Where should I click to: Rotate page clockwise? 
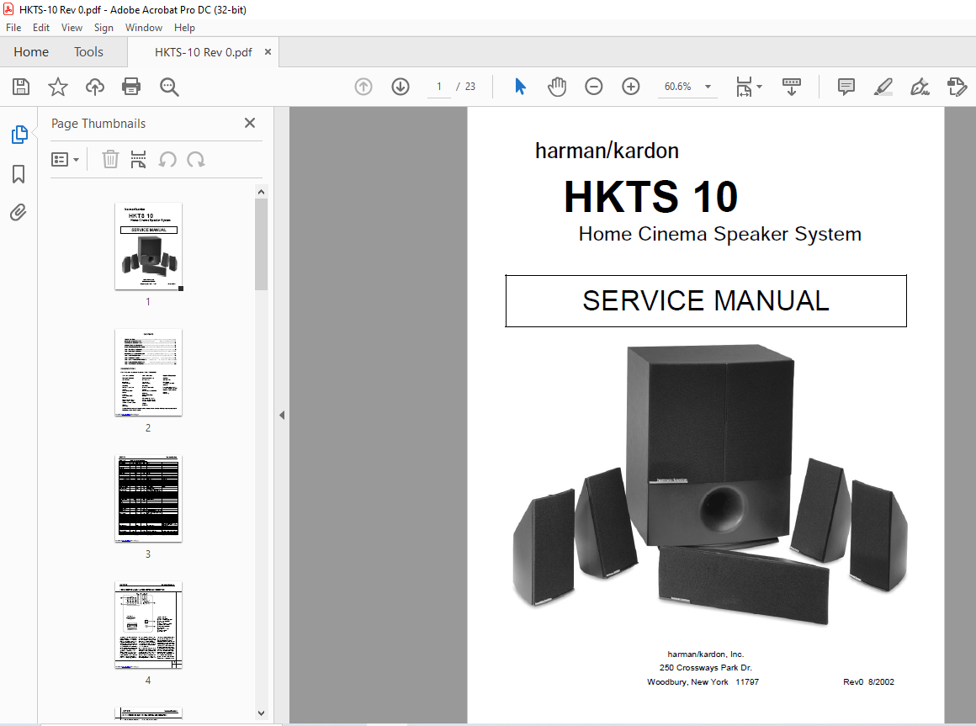(195, 160)
